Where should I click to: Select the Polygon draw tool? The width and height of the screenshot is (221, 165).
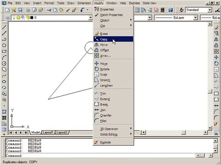point(4,45)
